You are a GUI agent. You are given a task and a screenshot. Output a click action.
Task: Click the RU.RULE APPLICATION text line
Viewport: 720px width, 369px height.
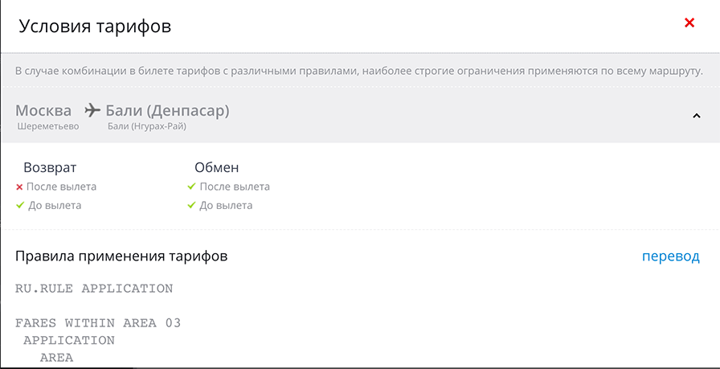[x=94, y=288]
